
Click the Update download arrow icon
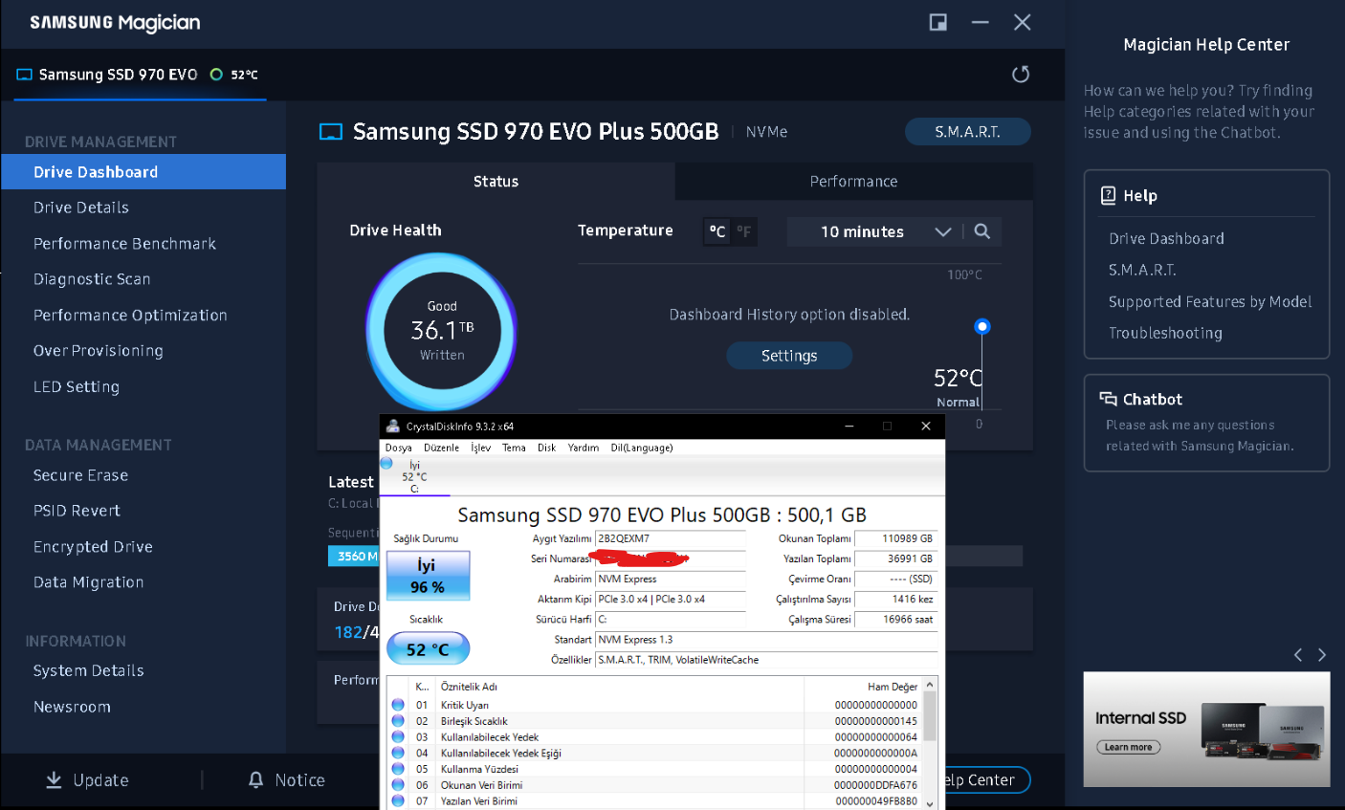pos(54,780)
